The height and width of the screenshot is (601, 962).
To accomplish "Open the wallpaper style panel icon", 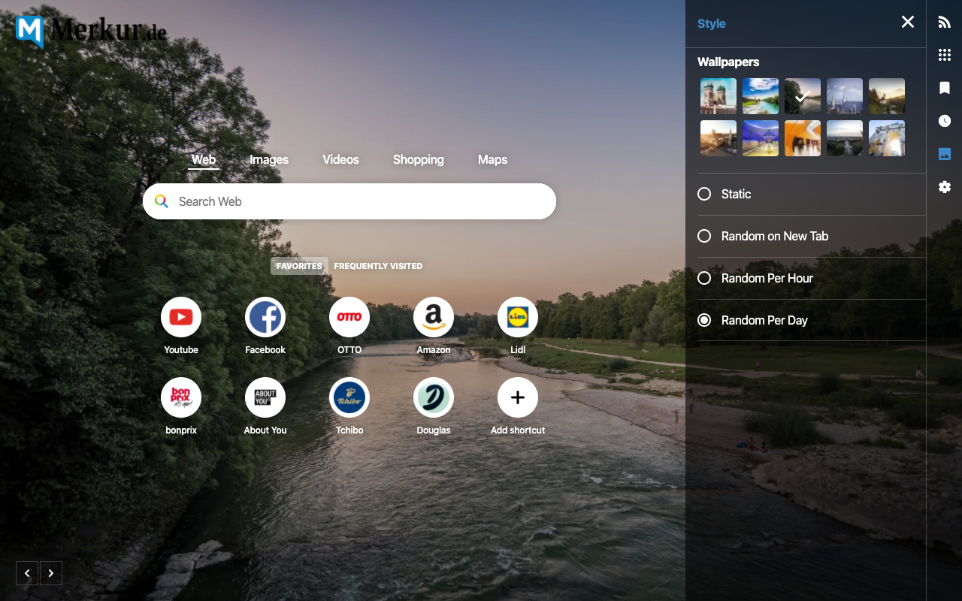I will coord(945,154).
